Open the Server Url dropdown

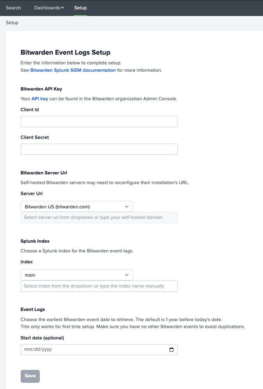[76, 206]
